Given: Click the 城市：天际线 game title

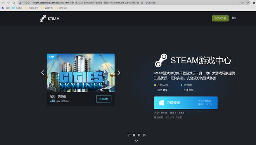Looking at the screenshot, I should pos(58,96).
